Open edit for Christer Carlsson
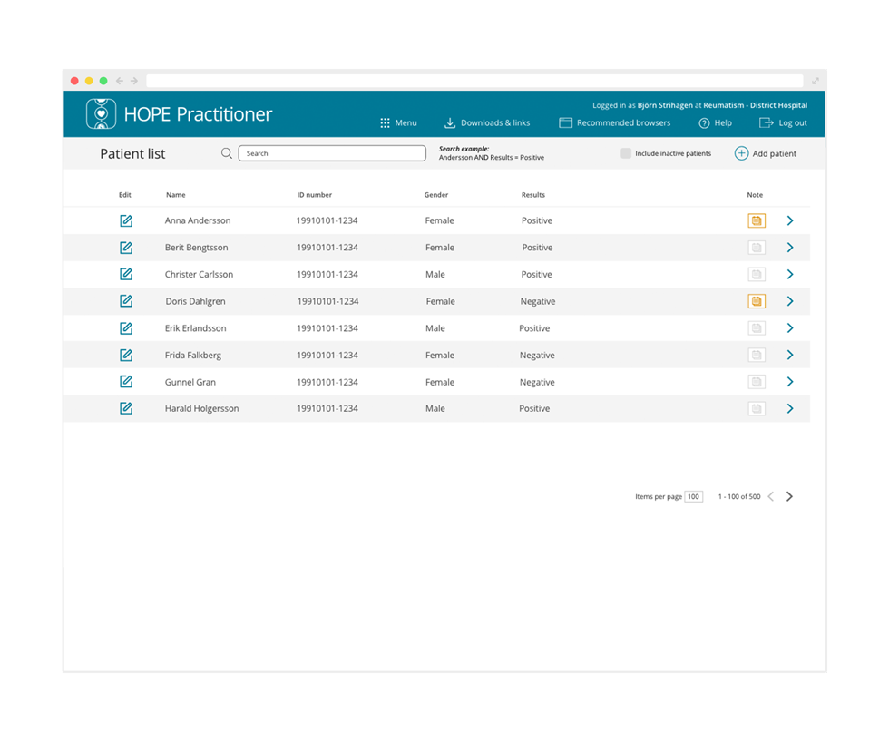Viewport: 889px width, 742px height. coord(126,274)
